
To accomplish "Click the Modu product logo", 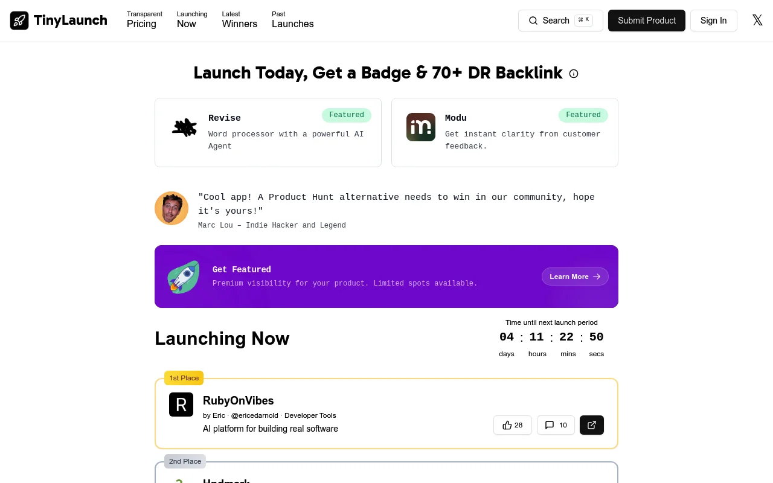I will click(x=421, y=127).
